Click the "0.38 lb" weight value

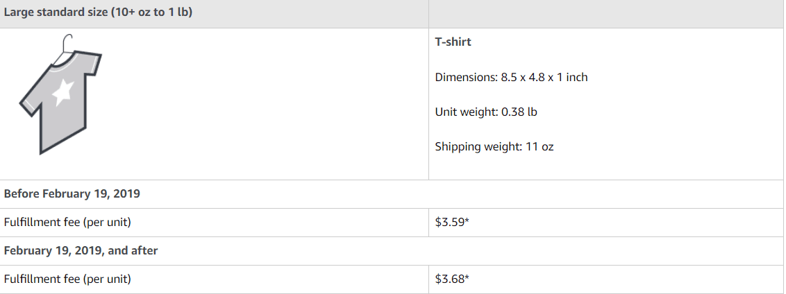pos(519,112)
